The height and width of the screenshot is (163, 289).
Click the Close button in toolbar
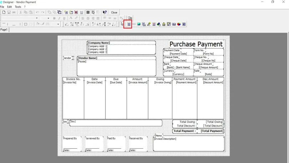tap(114, 12)
